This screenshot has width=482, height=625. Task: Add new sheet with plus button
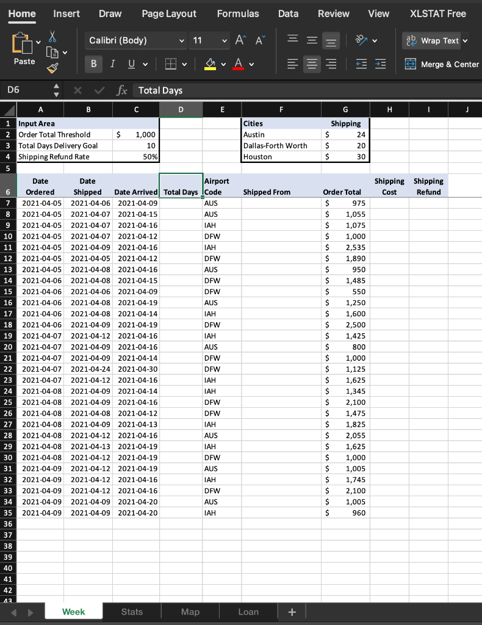click(x=292, y=612)
